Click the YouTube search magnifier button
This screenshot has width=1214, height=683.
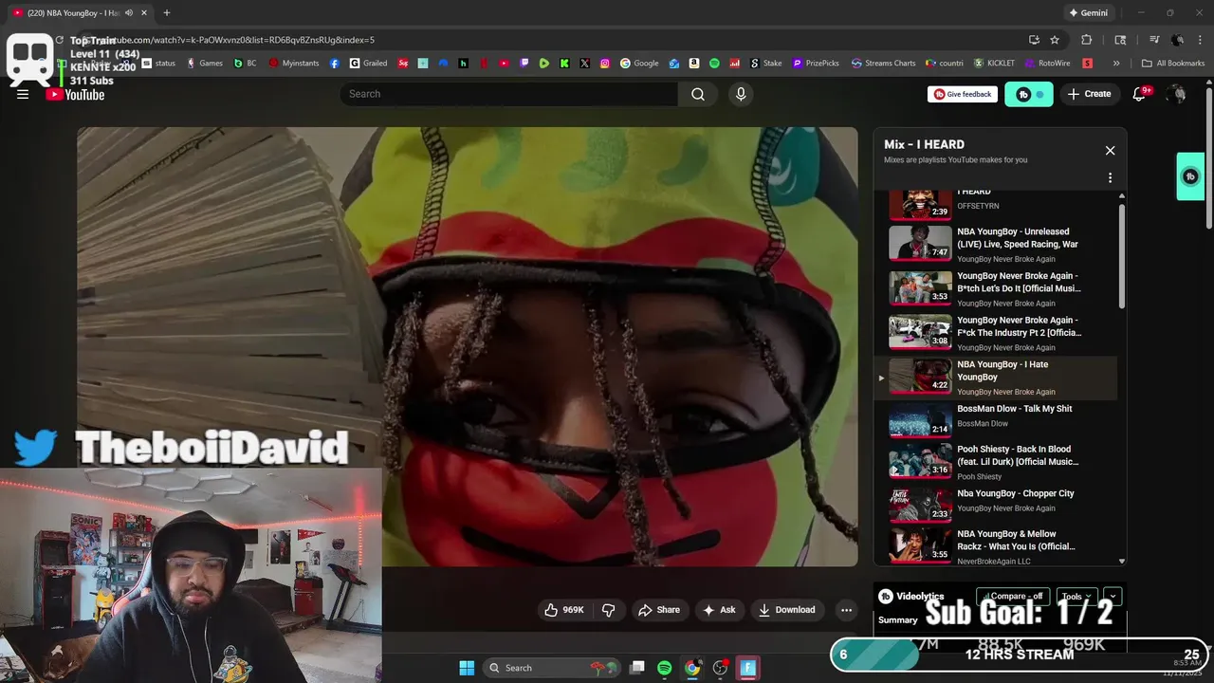[x=698, y=94]
